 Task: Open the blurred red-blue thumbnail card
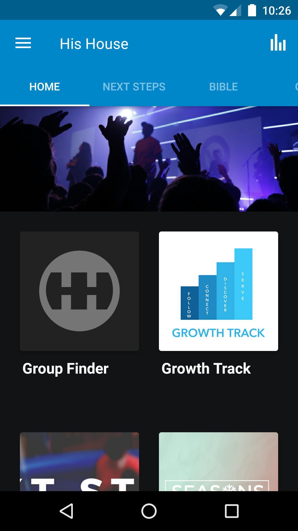coord(79,462)
